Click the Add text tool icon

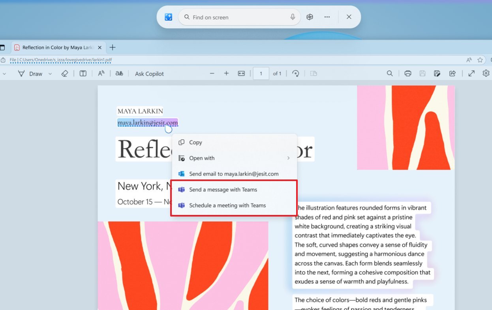point(83,73)
